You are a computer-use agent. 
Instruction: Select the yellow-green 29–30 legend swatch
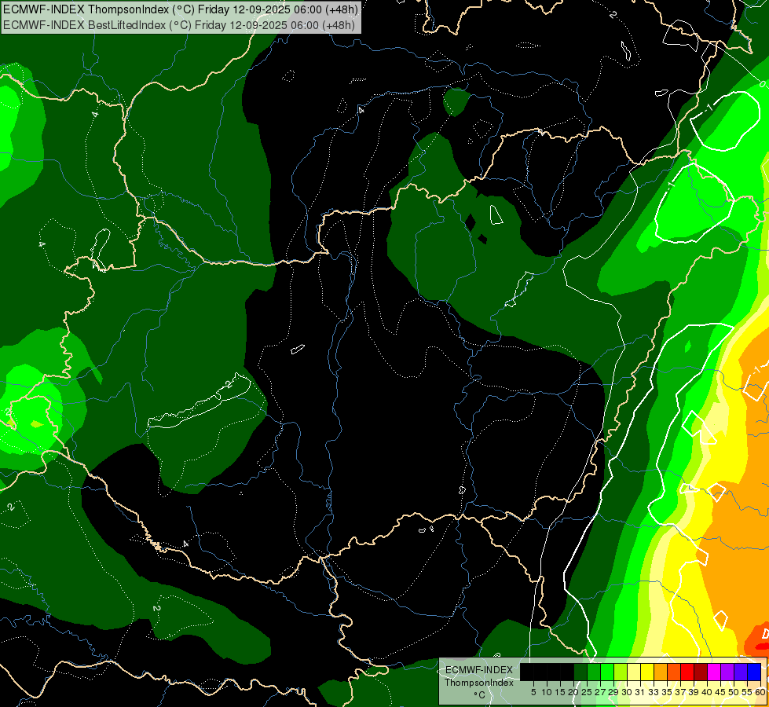coord(621,672)
